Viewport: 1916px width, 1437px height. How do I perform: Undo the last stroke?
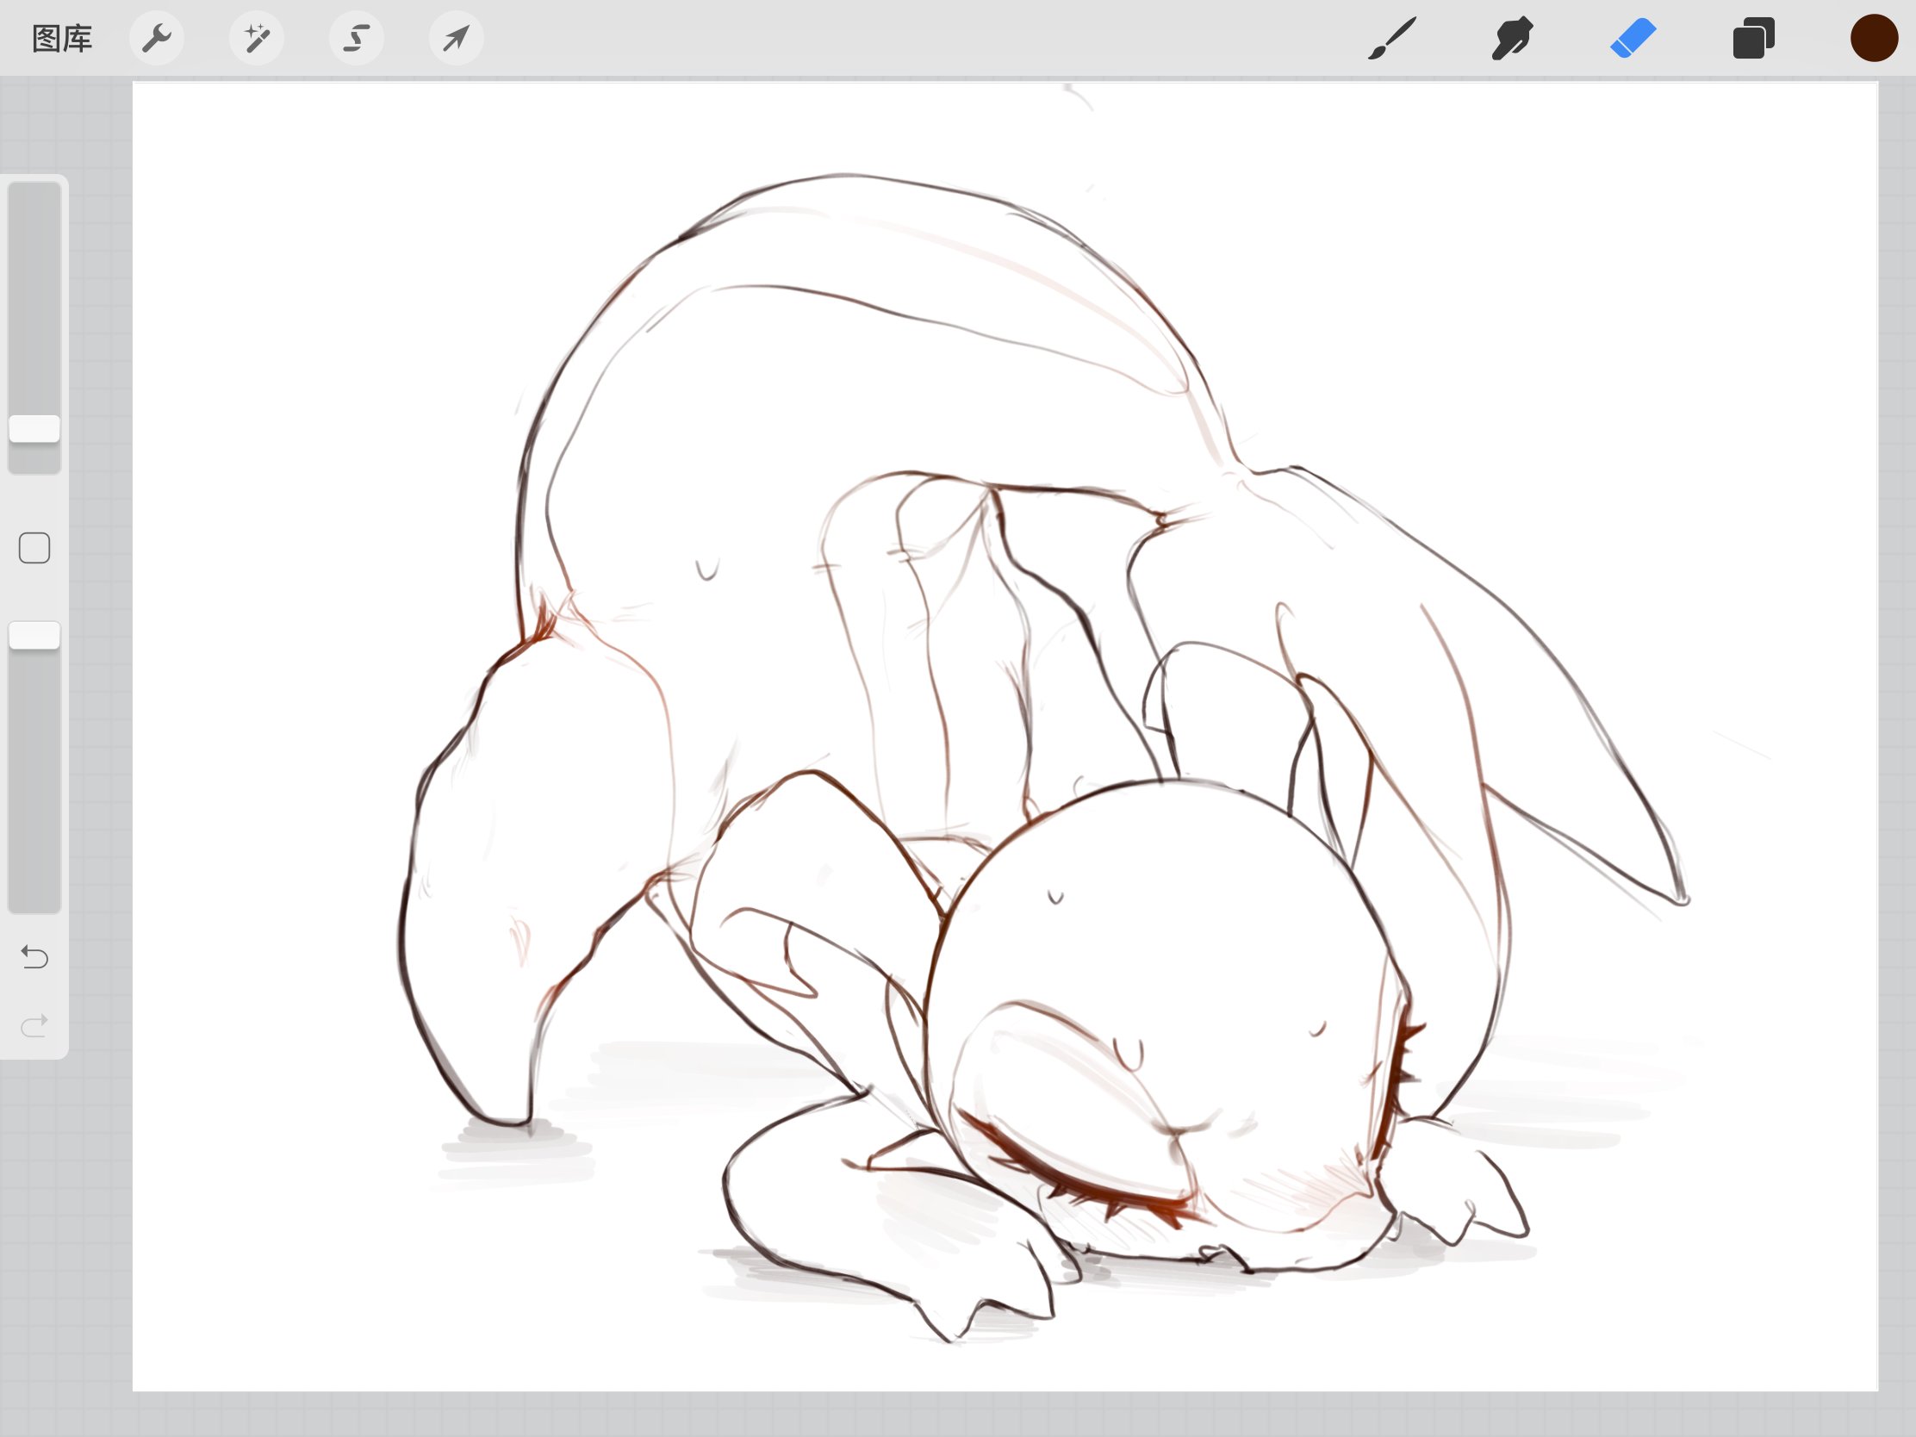[x=34, y=957]
